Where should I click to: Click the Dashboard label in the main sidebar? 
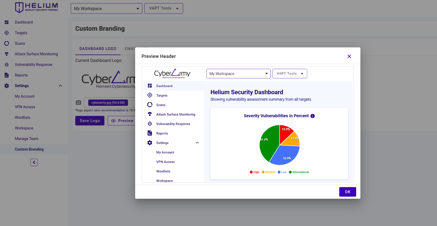(x=24, y=22)
